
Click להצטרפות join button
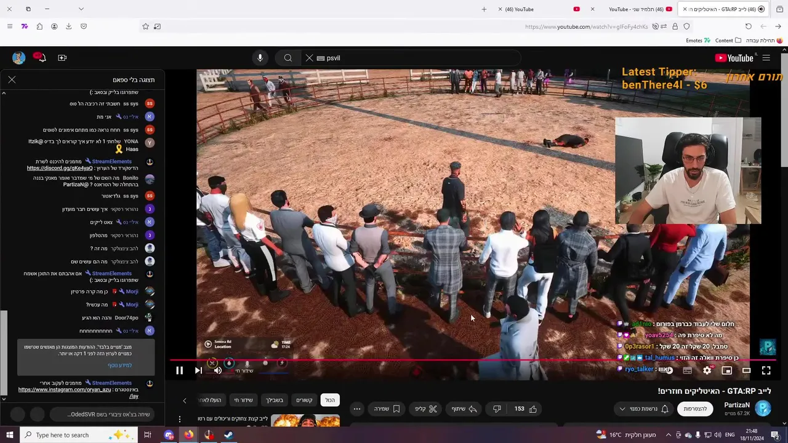pyautogui.click(x=695, y=409)
